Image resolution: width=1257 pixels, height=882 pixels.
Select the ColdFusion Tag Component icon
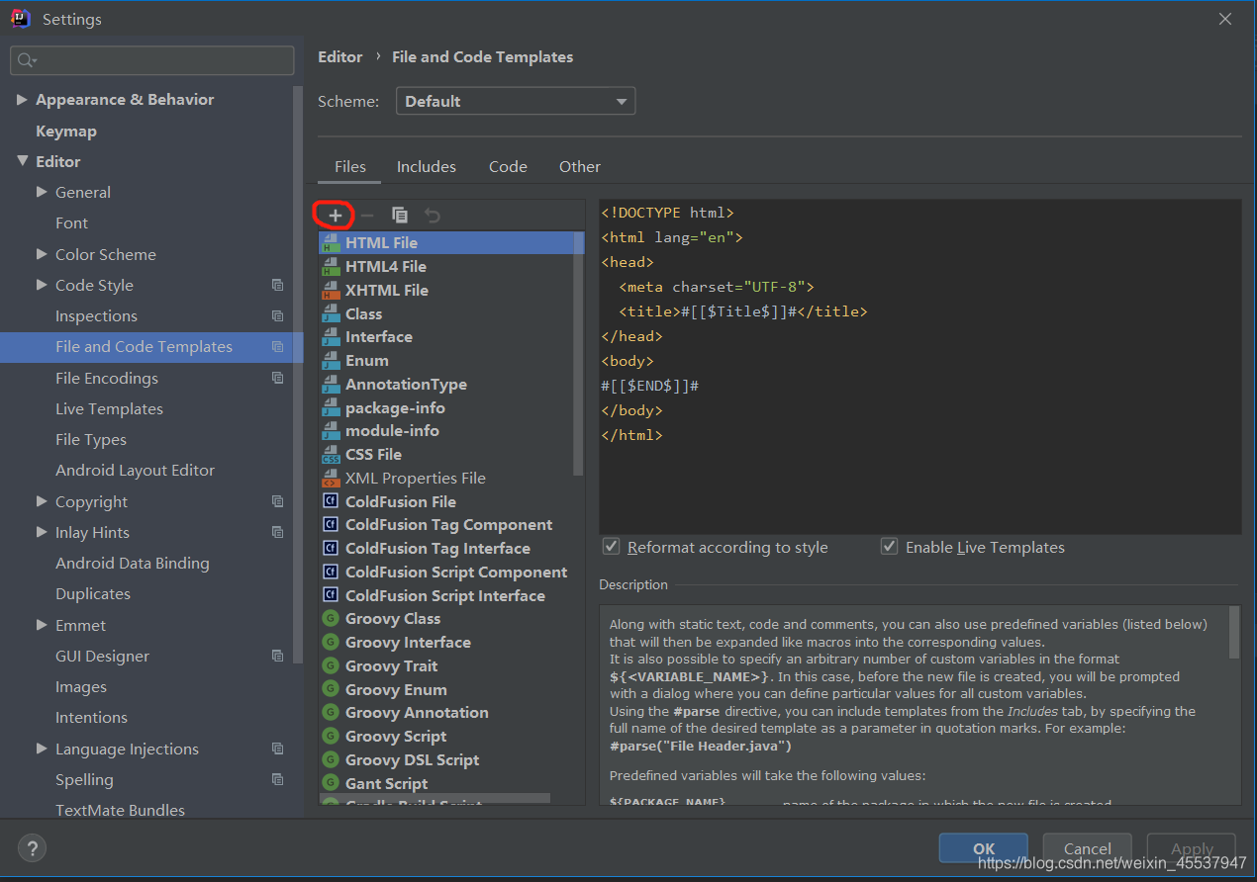pos(331,525)
